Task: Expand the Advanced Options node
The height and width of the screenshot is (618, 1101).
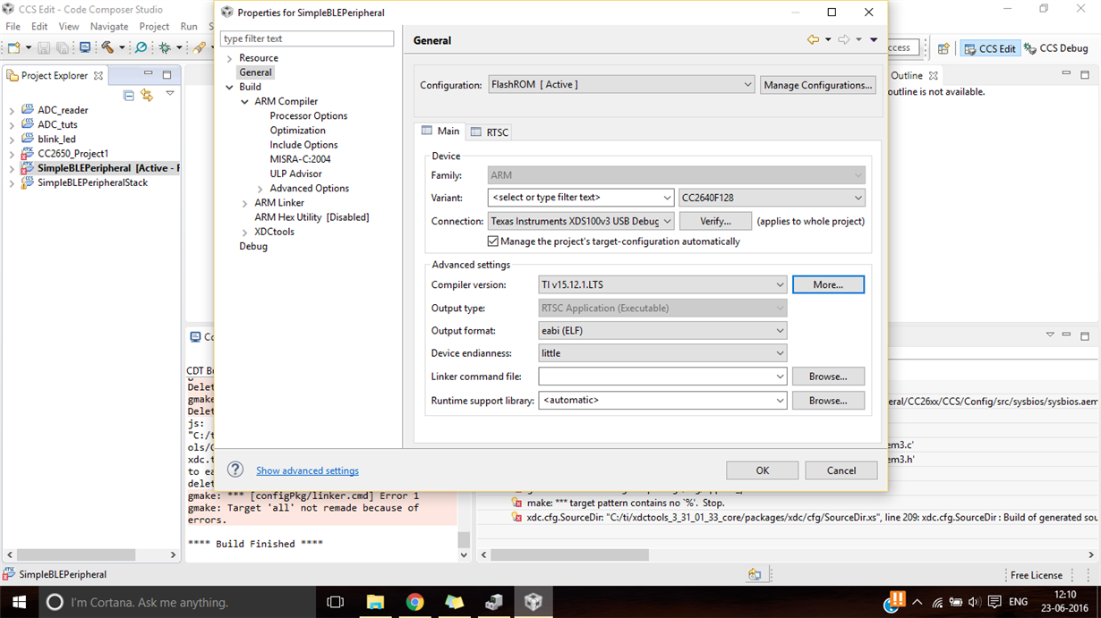Action: click(x=260, y=189)
